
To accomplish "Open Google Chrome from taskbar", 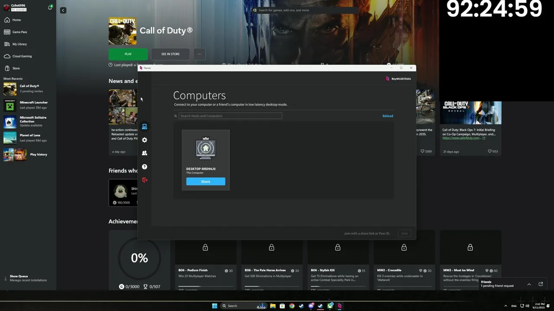I will coord(292,306).
